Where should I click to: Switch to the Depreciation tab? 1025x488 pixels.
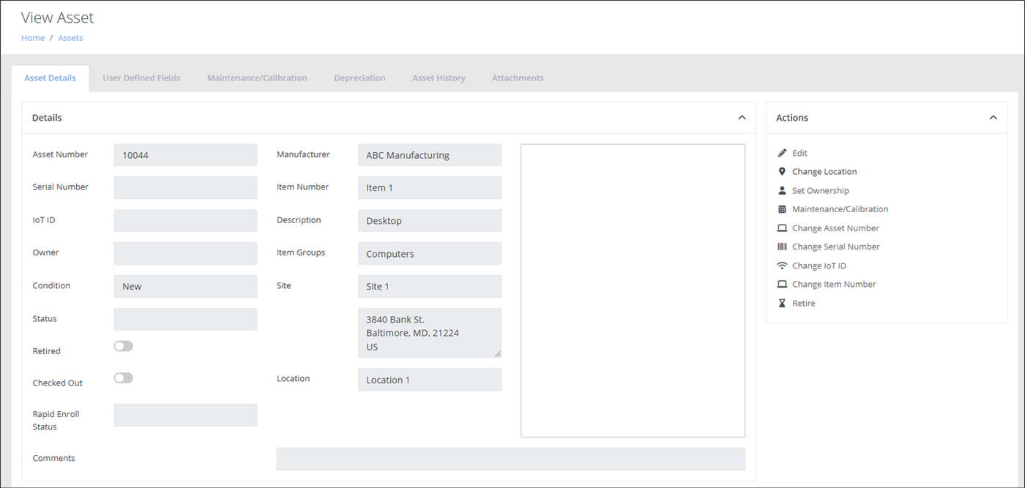click(359, 78)
